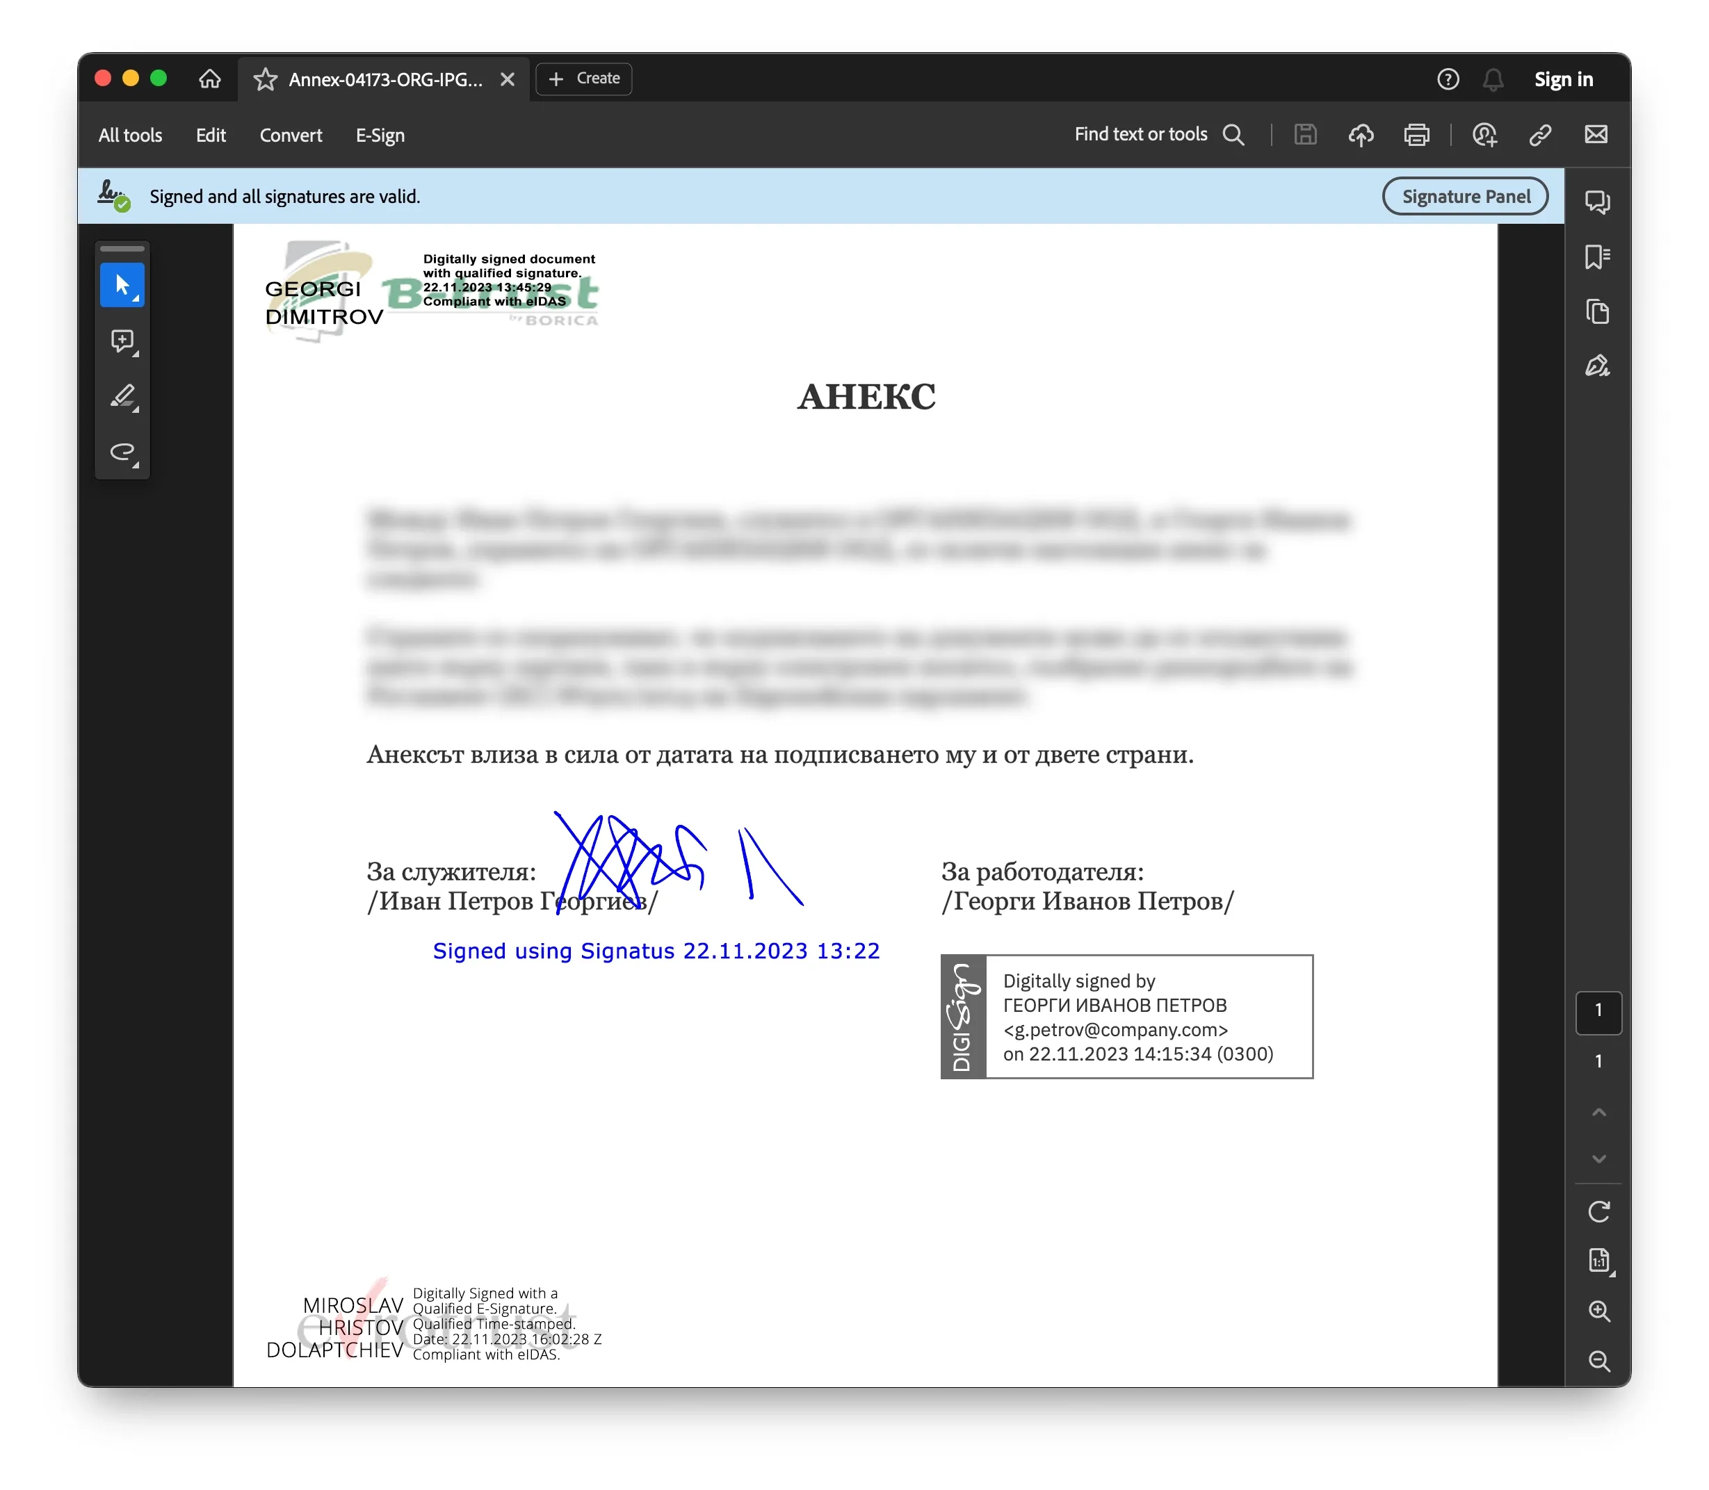Choose the add comment tool

[x=122, y=341]
